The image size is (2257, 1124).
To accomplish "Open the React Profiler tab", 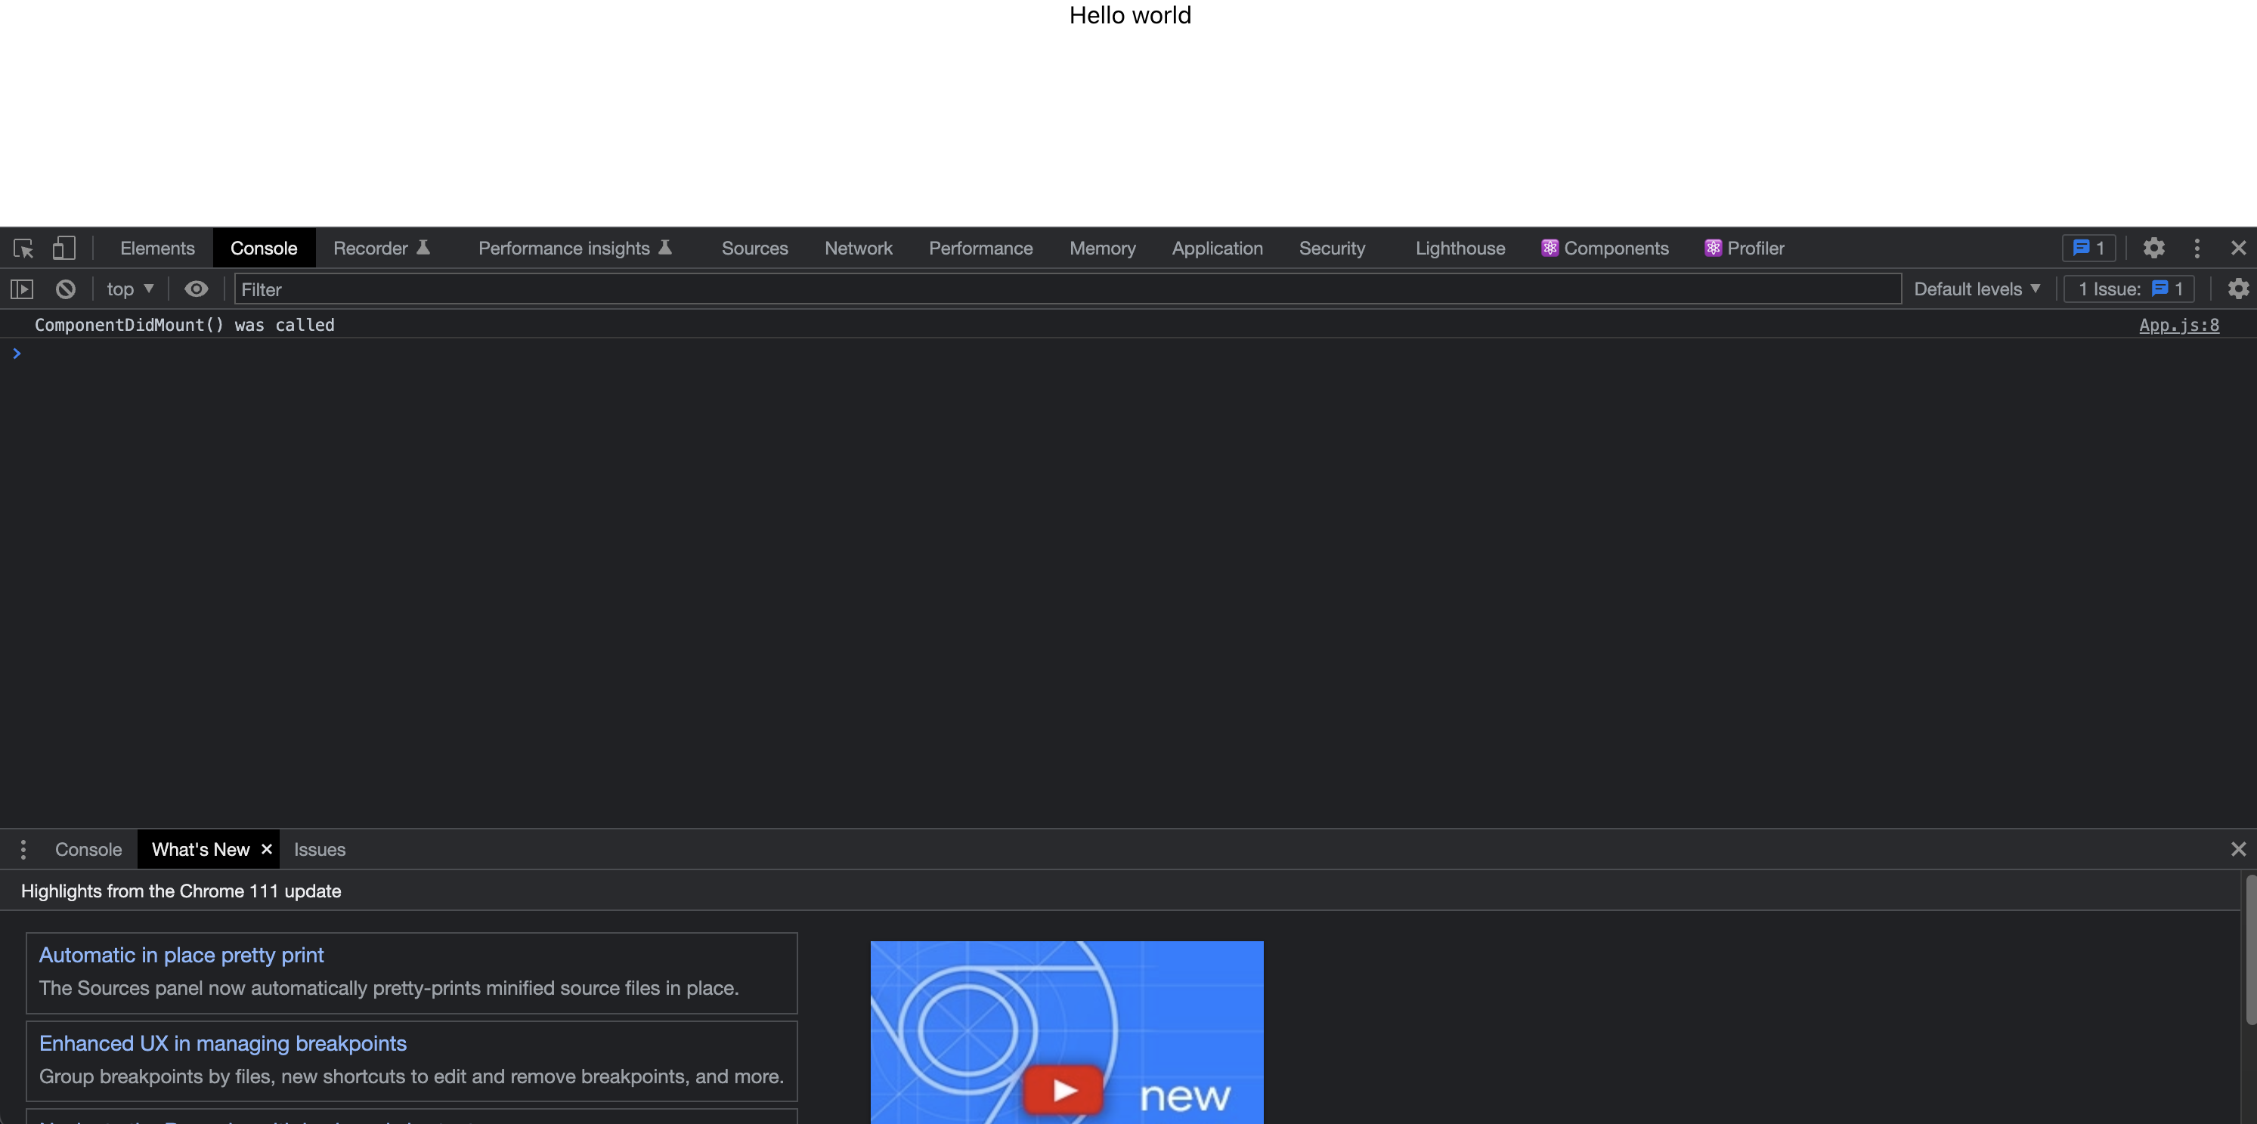I will tap(1745, 249).
